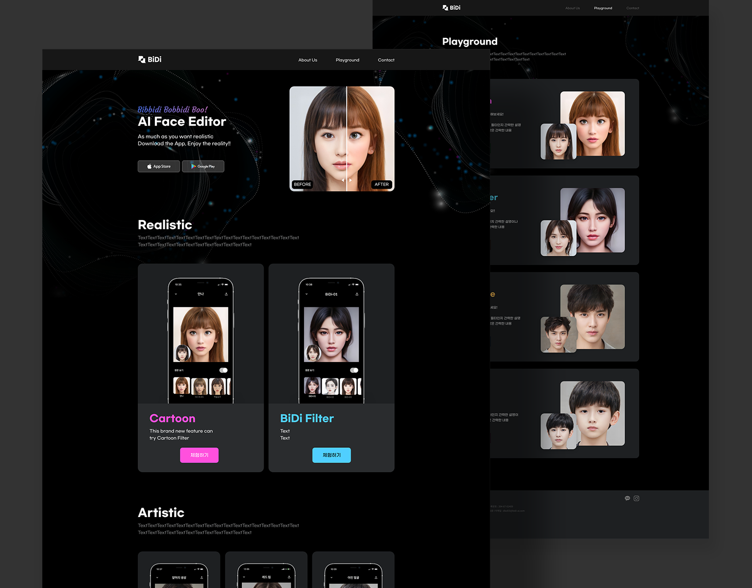The width and height of the screenshot is (752, 588).
Task: Tap the share icon in the 레드 립 phone
Action: [289, 577]
